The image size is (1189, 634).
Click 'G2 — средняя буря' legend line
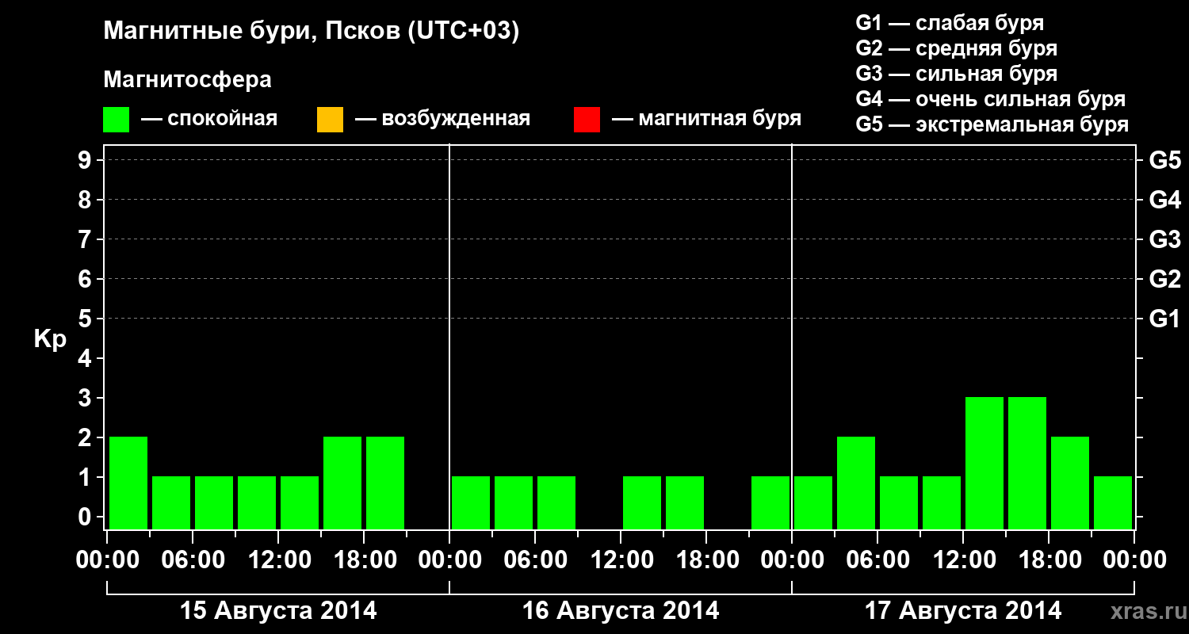tap(957, 48)
